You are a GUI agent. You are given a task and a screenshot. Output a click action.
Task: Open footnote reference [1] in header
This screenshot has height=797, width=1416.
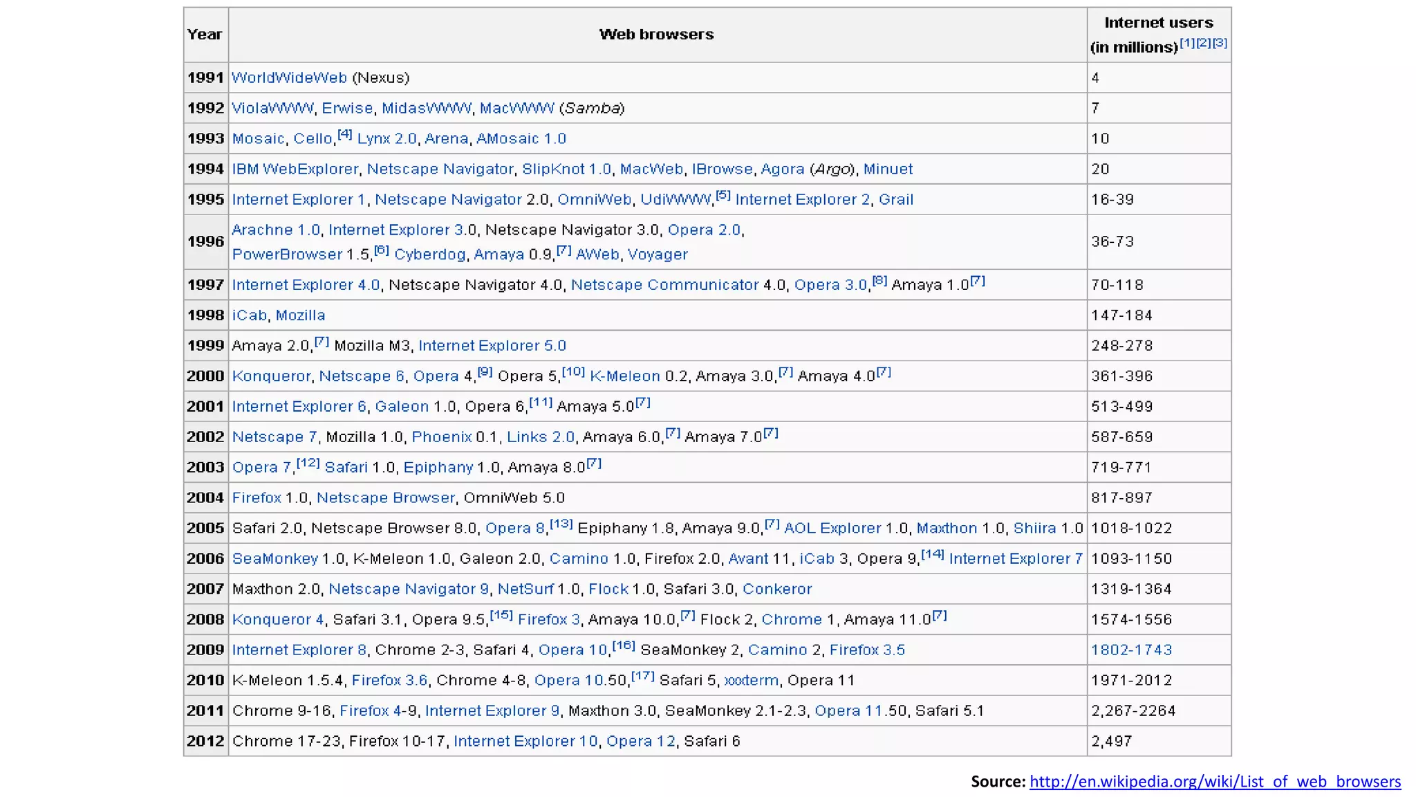pos(1187,43)
